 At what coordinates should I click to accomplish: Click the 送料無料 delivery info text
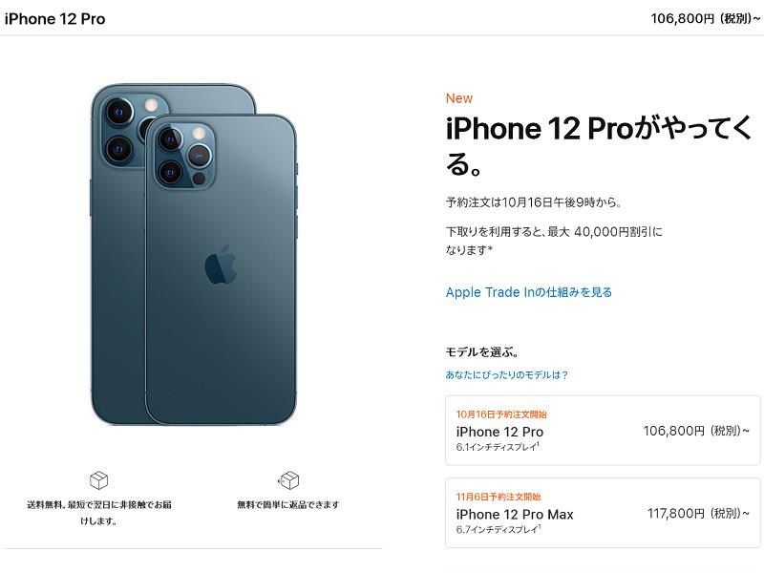point(99,513)
